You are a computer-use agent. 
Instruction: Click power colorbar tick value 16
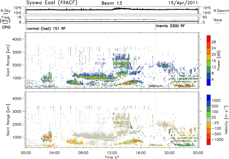[214, 61]
